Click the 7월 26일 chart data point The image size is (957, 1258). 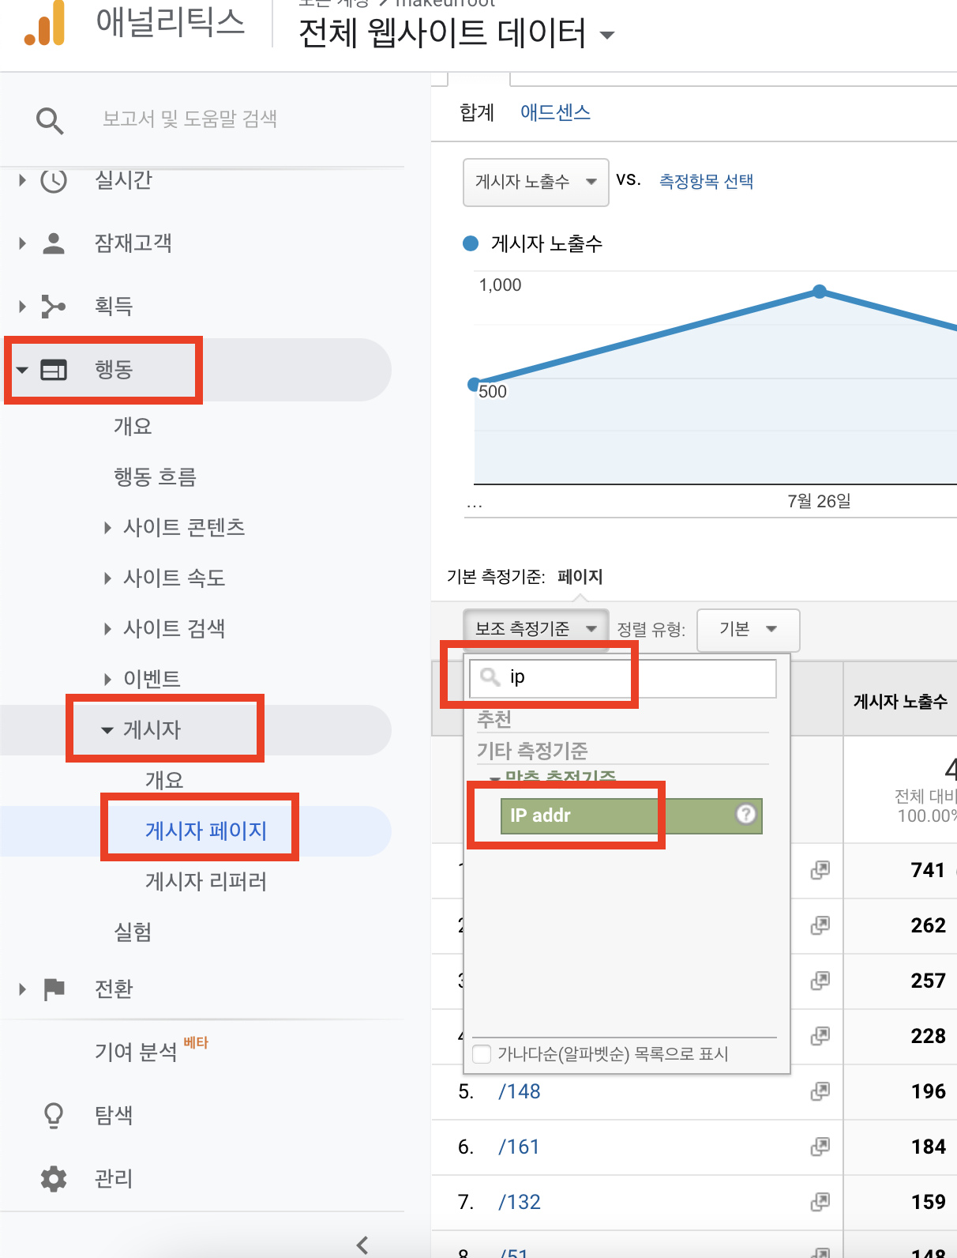click(x=820, y=292)
